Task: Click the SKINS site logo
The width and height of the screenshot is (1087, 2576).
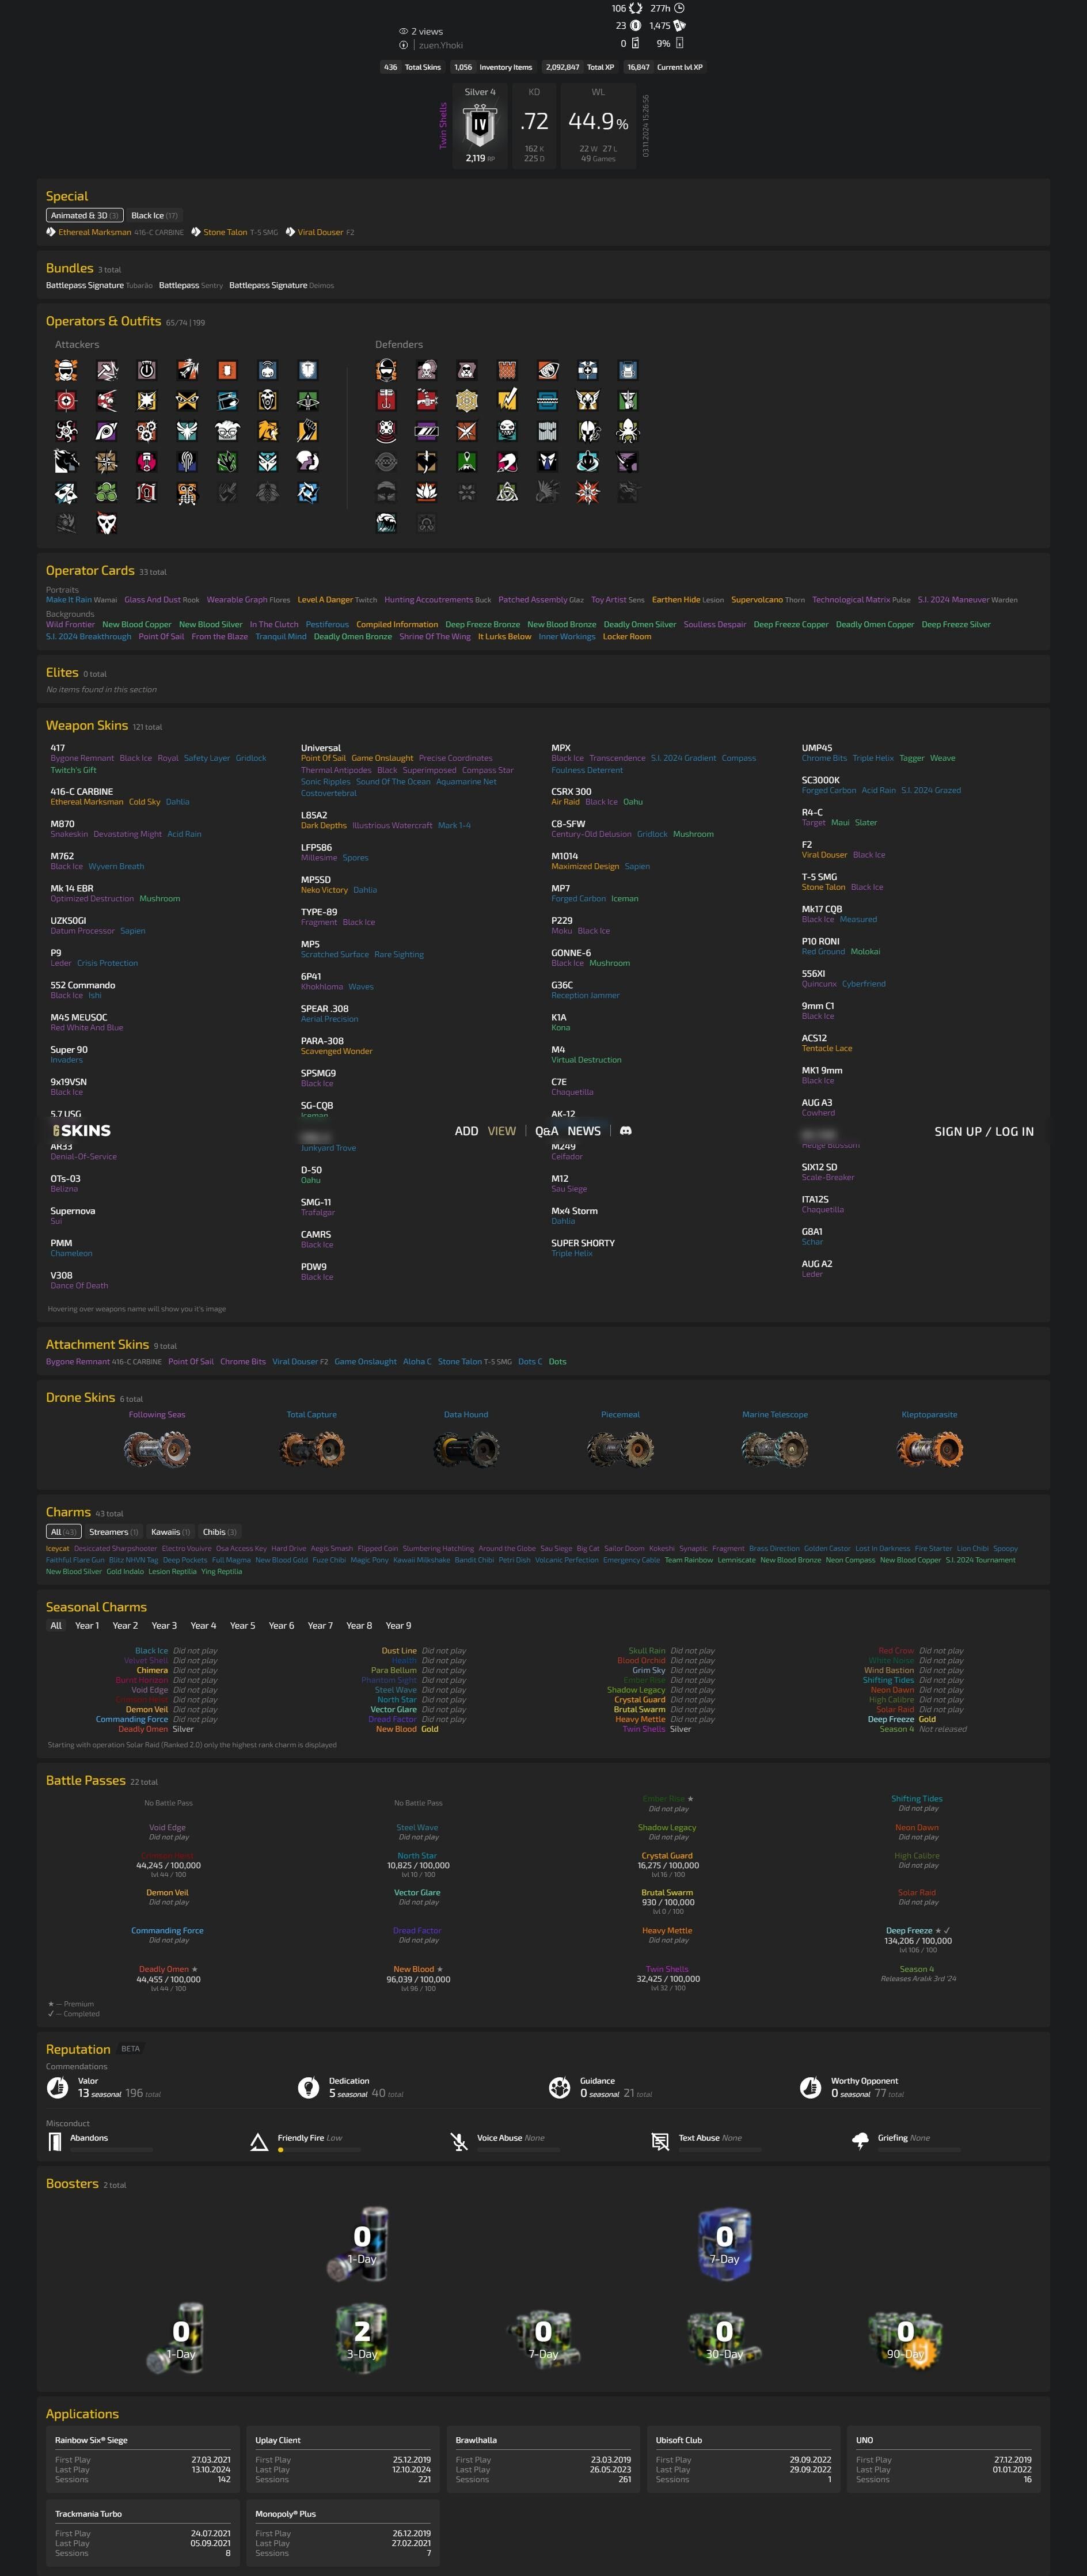Action: pos(82,1131)
